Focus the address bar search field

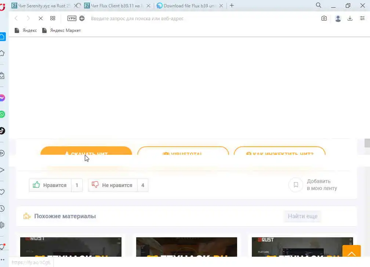point(203,18)
